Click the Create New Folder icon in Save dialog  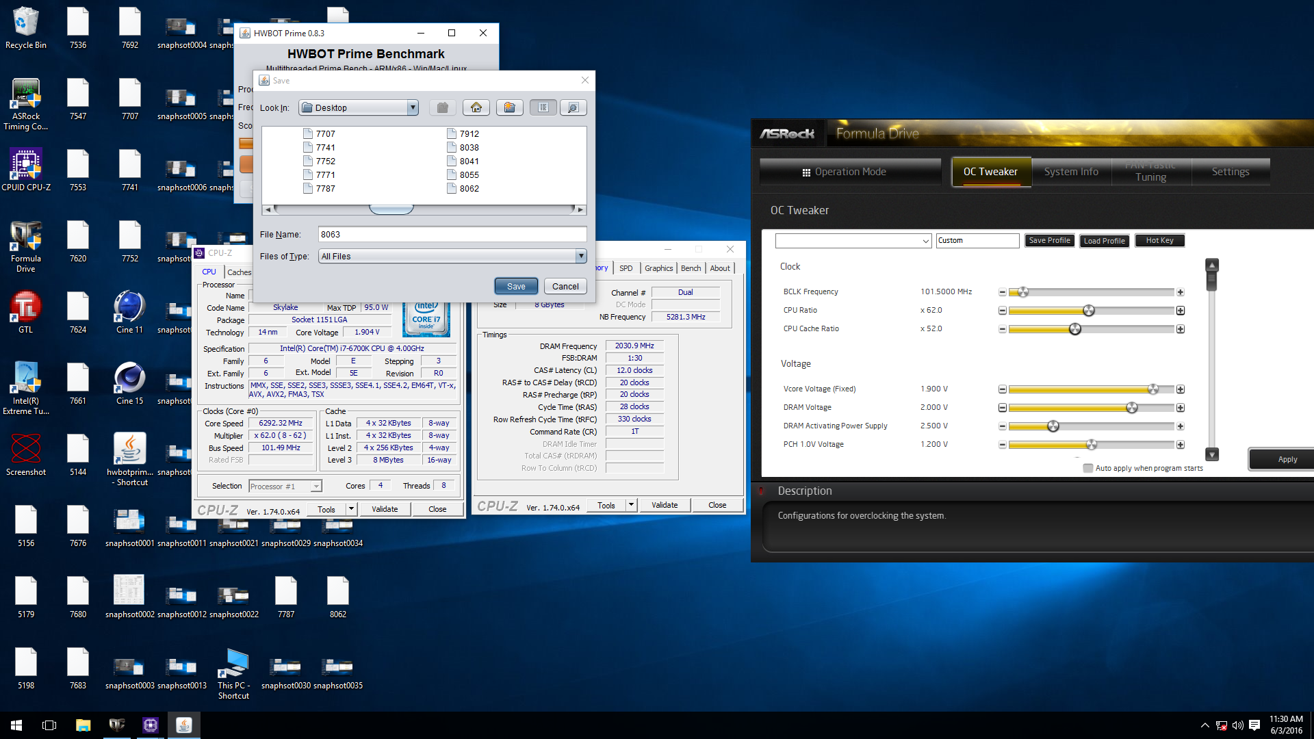point(510,107)
